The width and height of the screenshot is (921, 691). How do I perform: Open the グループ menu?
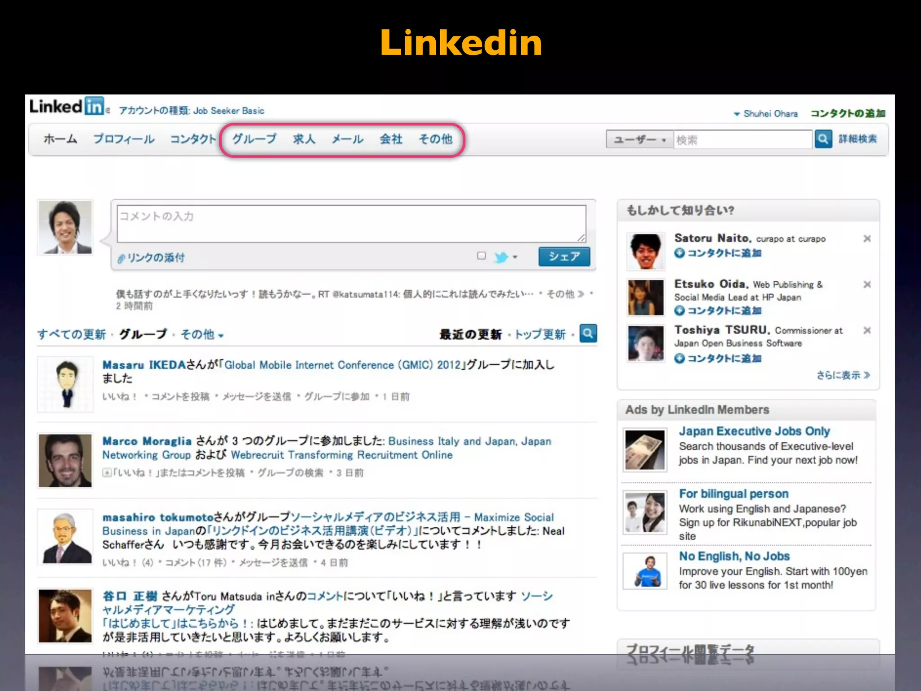tap(254, 139)
